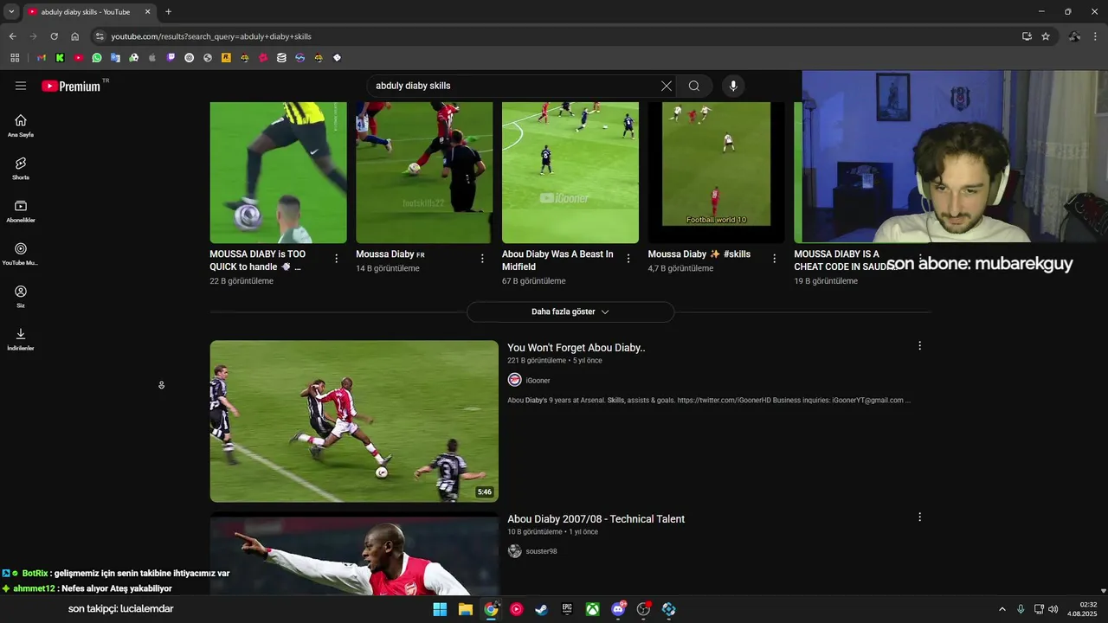
Task: Open the Google Translate bookmark
Action: 115,58
